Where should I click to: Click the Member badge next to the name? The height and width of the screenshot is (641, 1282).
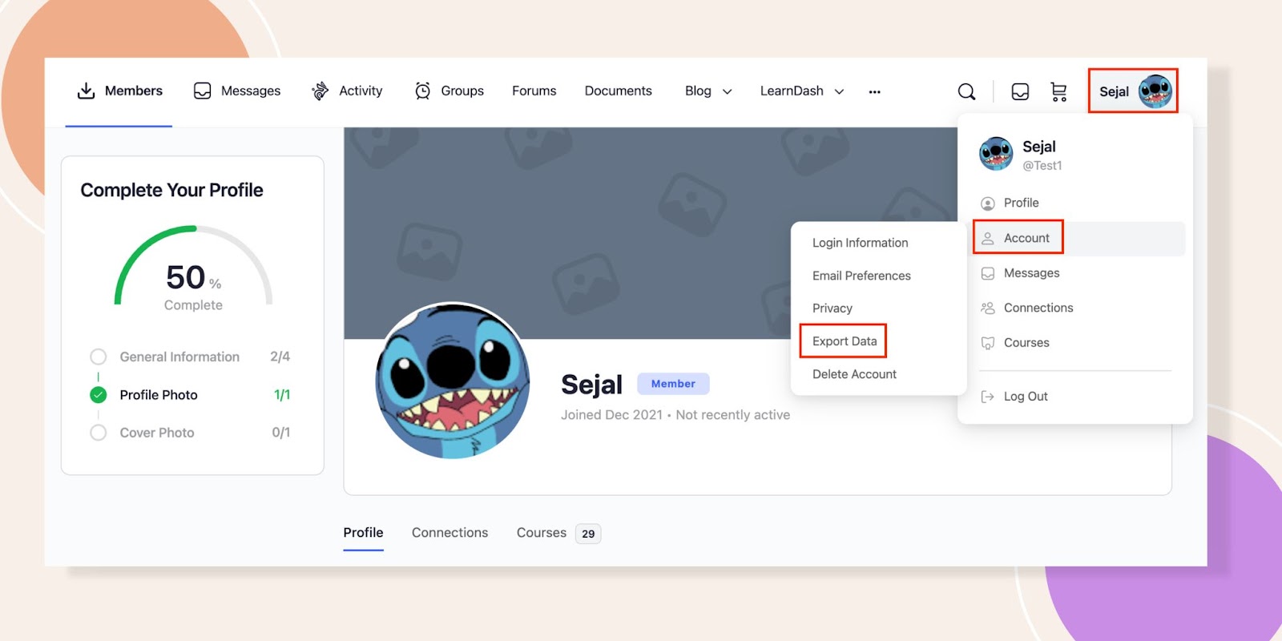click(673, 384)
